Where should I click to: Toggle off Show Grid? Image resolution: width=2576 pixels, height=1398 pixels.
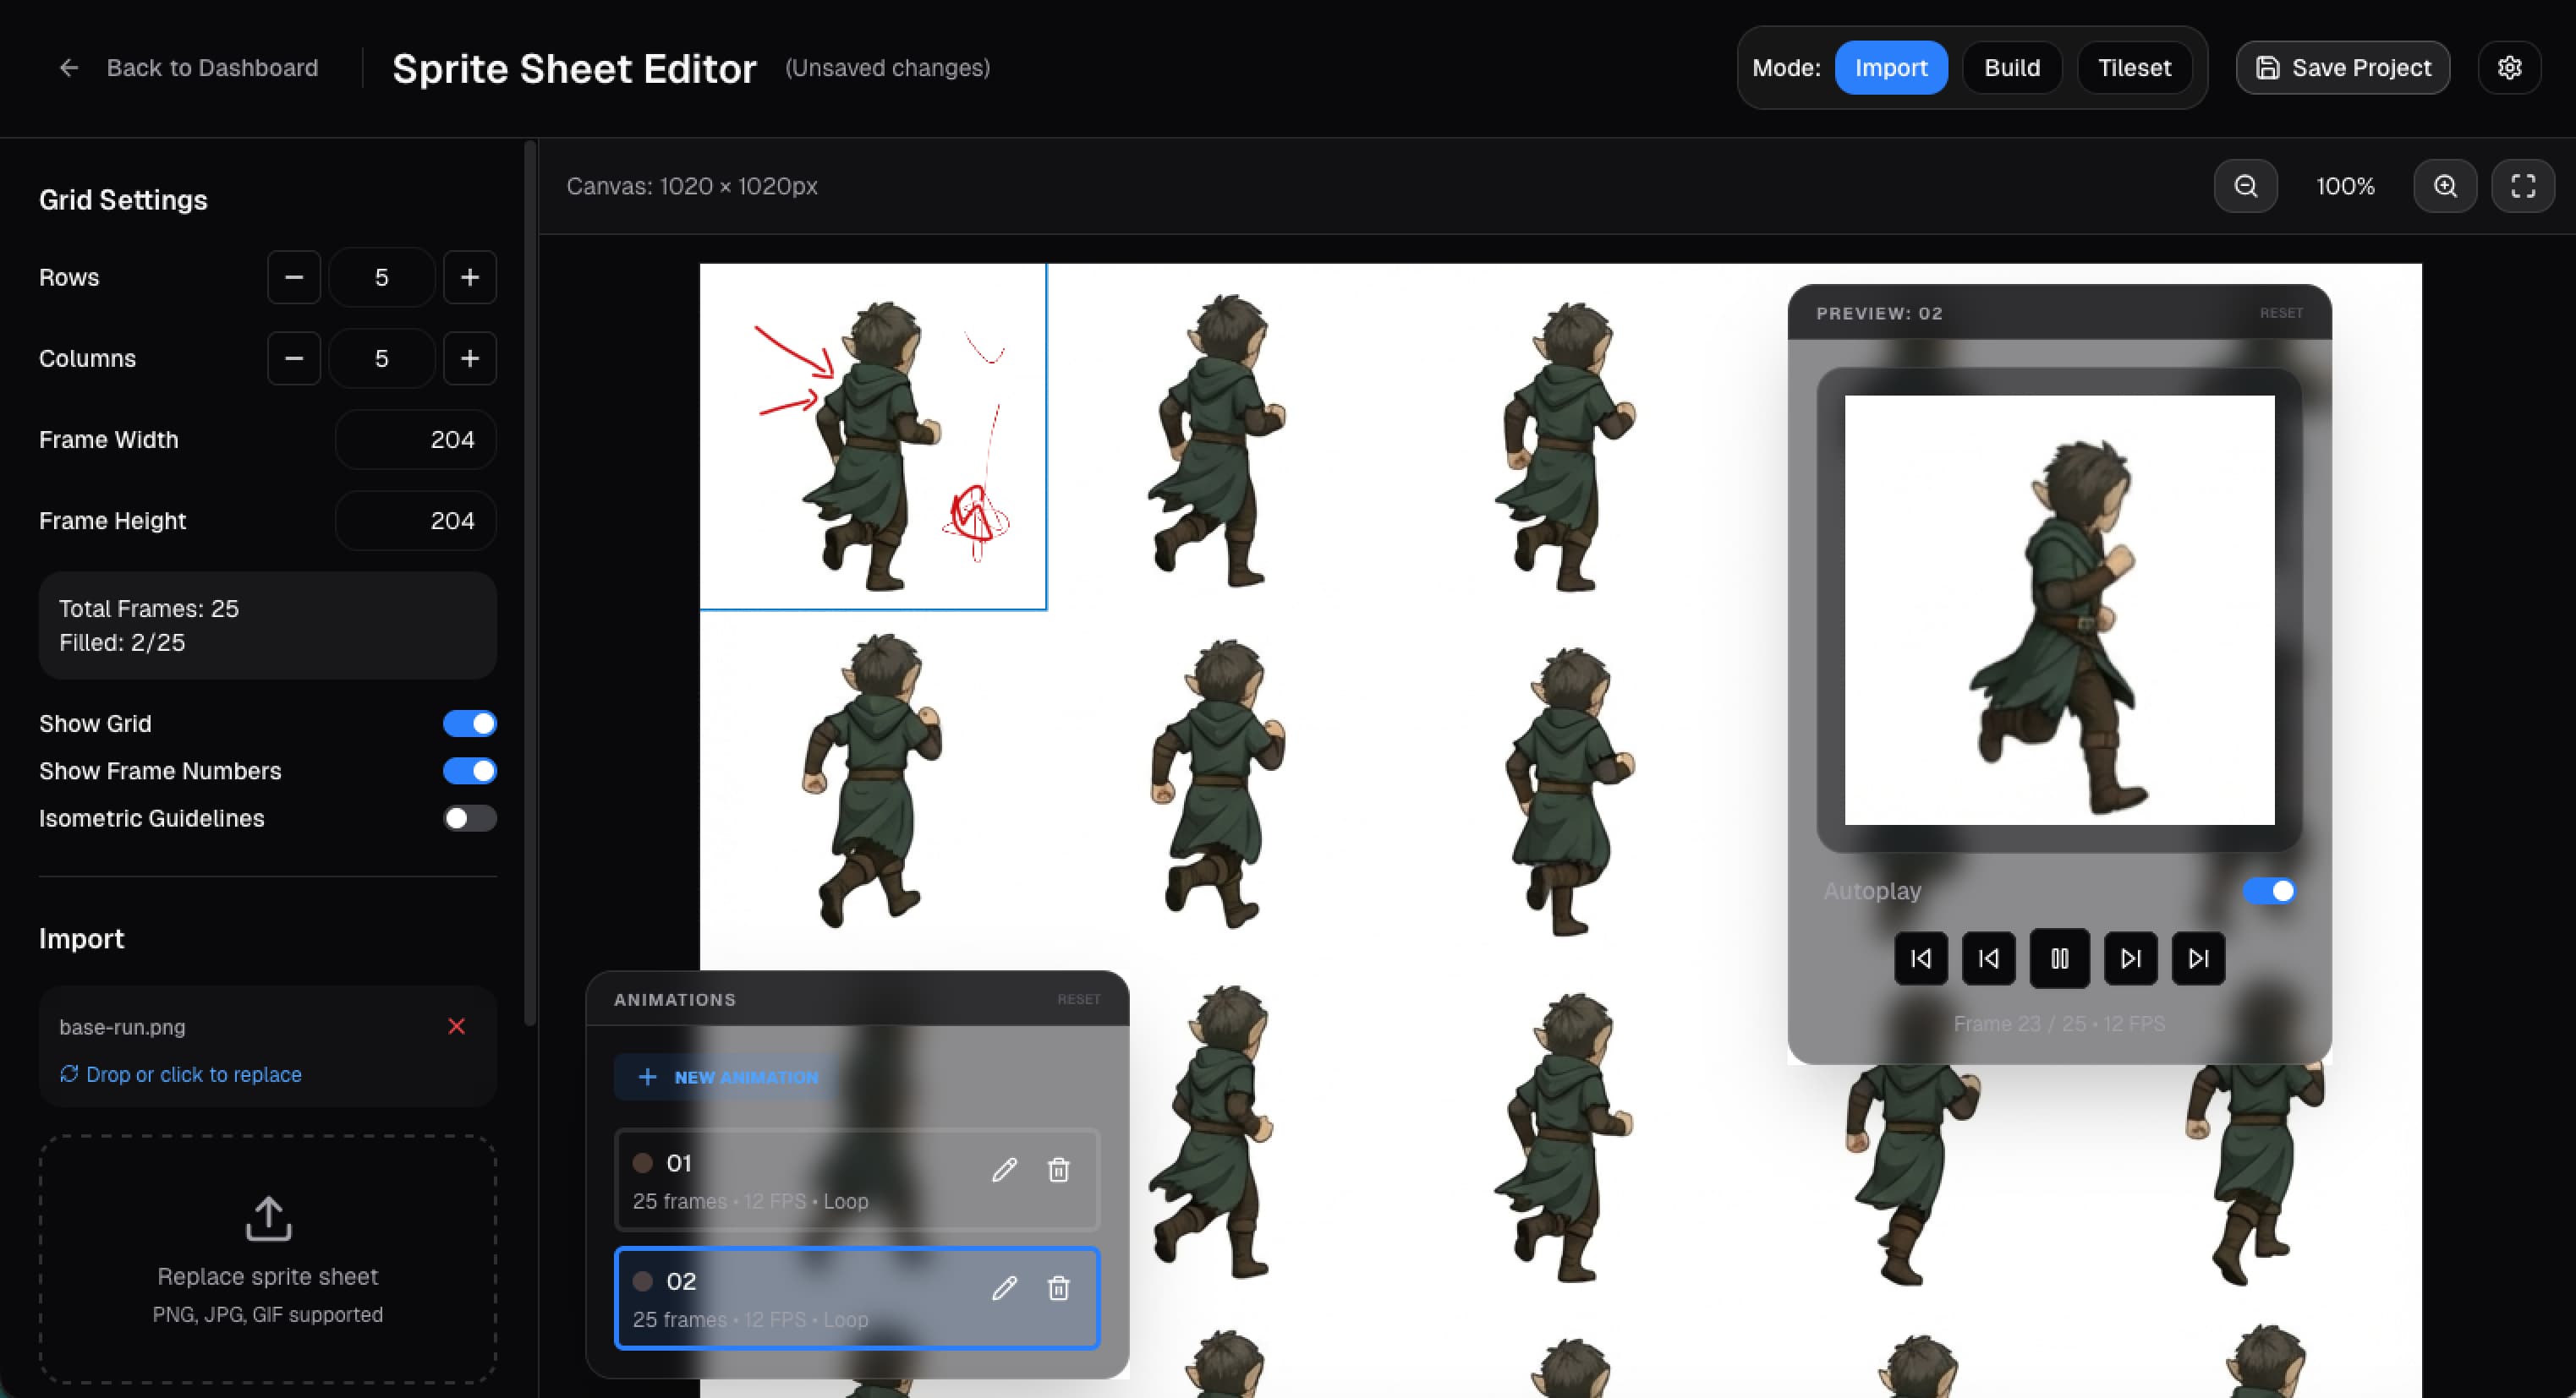pyautogui.click(x=470, y=723)
